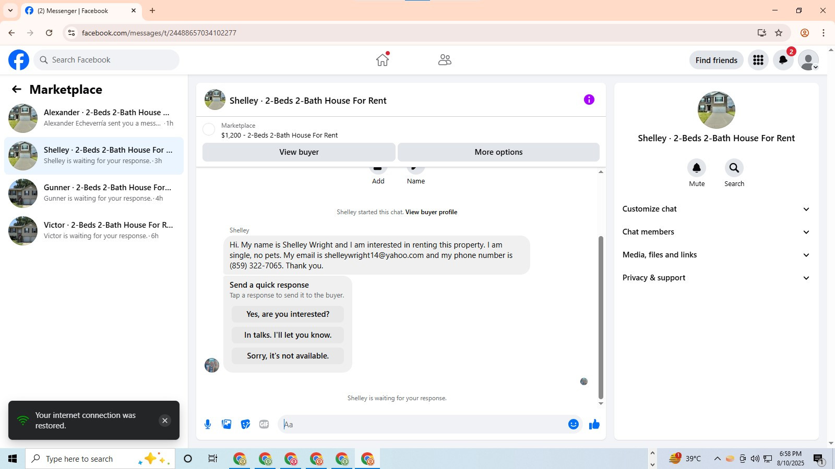Open the Facebook logo home link
The width and height of the screenshot is (835, 469).
click(19, 60)
